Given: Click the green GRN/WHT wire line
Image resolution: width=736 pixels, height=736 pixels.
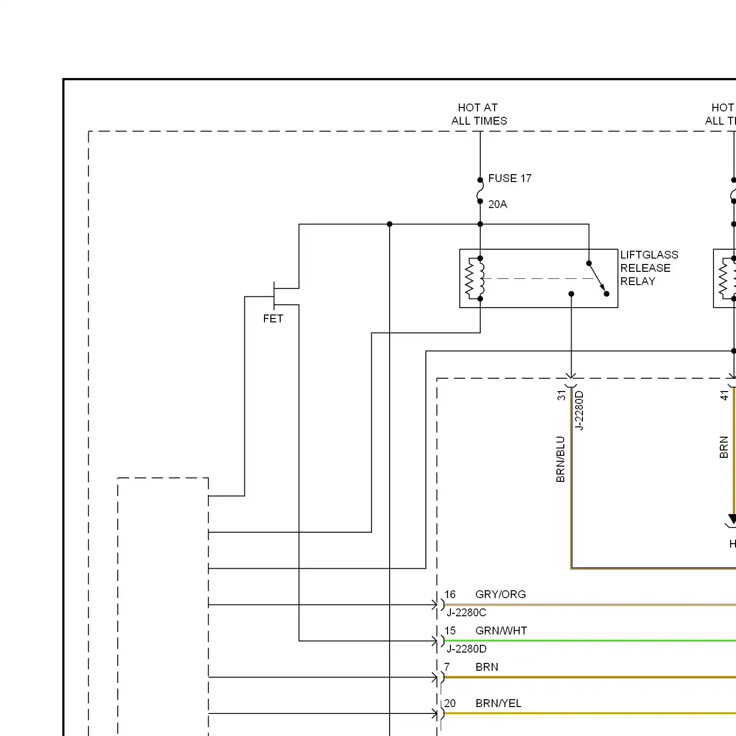Looking at the screenshot, I should tap(590, 641).
